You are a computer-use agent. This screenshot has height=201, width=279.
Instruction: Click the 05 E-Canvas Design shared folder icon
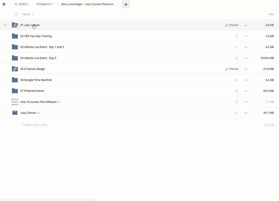(15, 69)
